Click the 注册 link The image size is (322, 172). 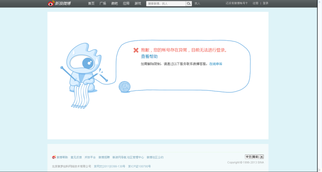point(255,3)
